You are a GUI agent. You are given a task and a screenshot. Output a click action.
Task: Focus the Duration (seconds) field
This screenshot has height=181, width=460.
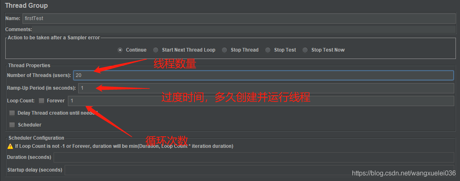[253, 157]
